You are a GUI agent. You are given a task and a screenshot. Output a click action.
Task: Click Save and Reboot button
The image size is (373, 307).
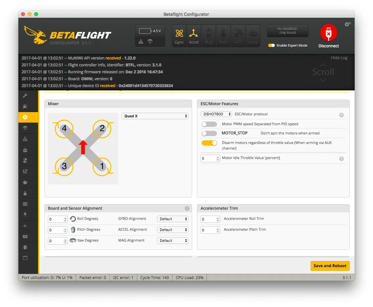point(330,266)
